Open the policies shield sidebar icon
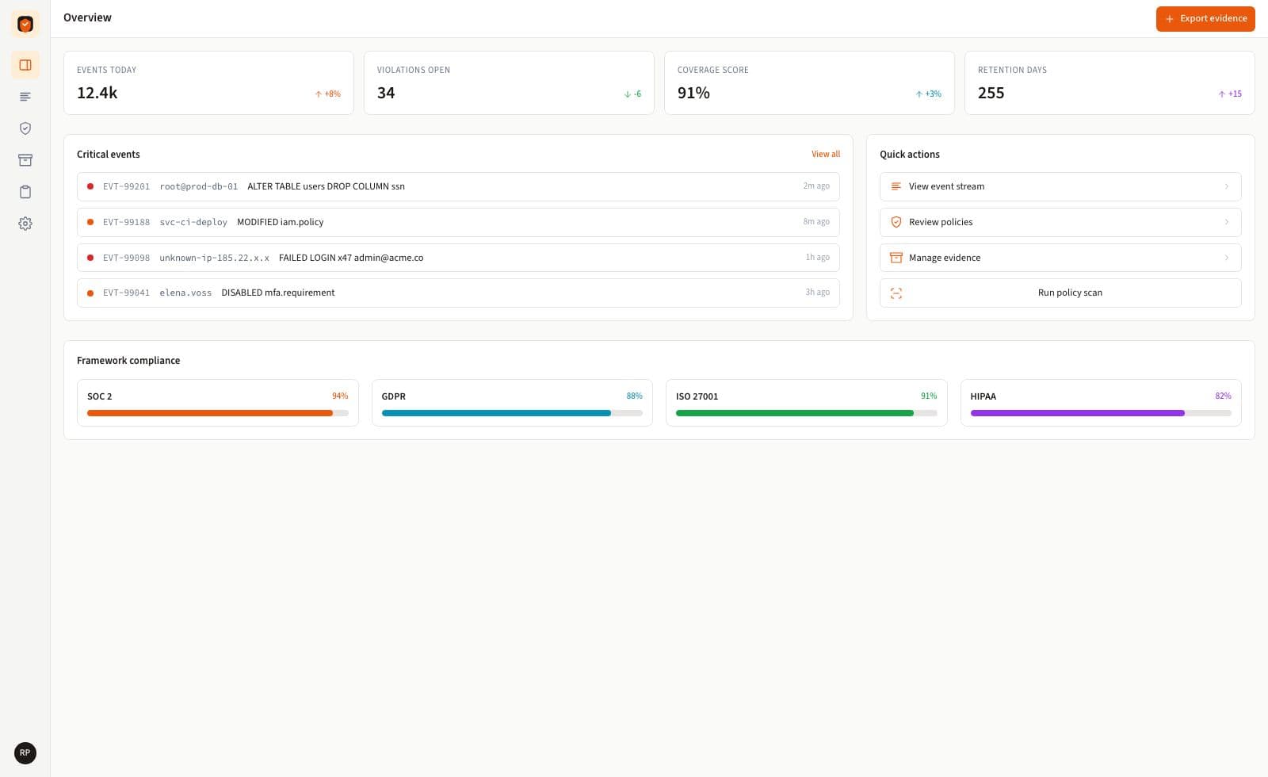This screenshot has height=777, width=1268. tap(25, 128)
